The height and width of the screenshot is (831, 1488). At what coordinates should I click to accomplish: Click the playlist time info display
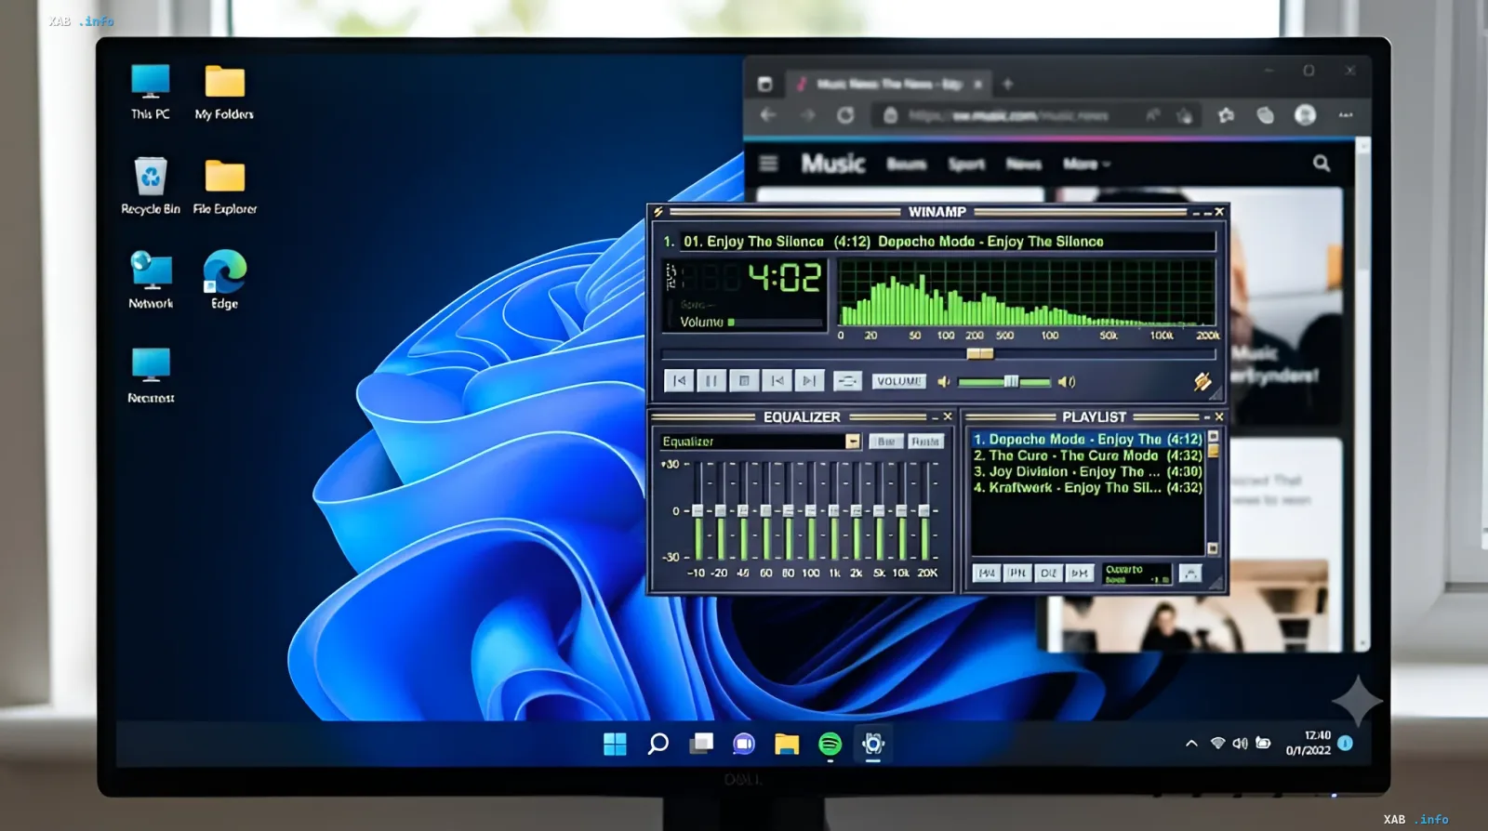(1136, 574)
